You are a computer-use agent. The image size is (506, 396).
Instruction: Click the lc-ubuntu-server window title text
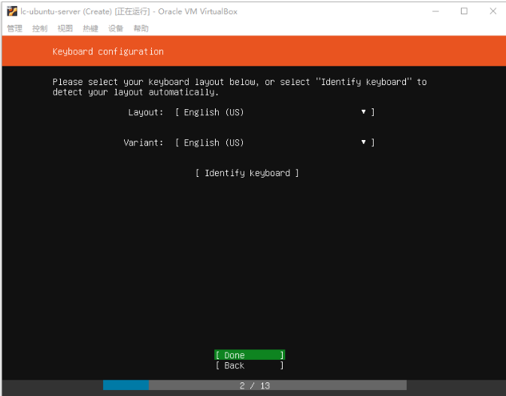point(129,11)
